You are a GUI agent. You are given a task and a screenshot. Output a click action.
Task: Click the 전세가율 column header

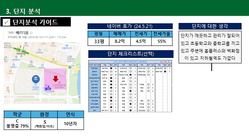162,34
